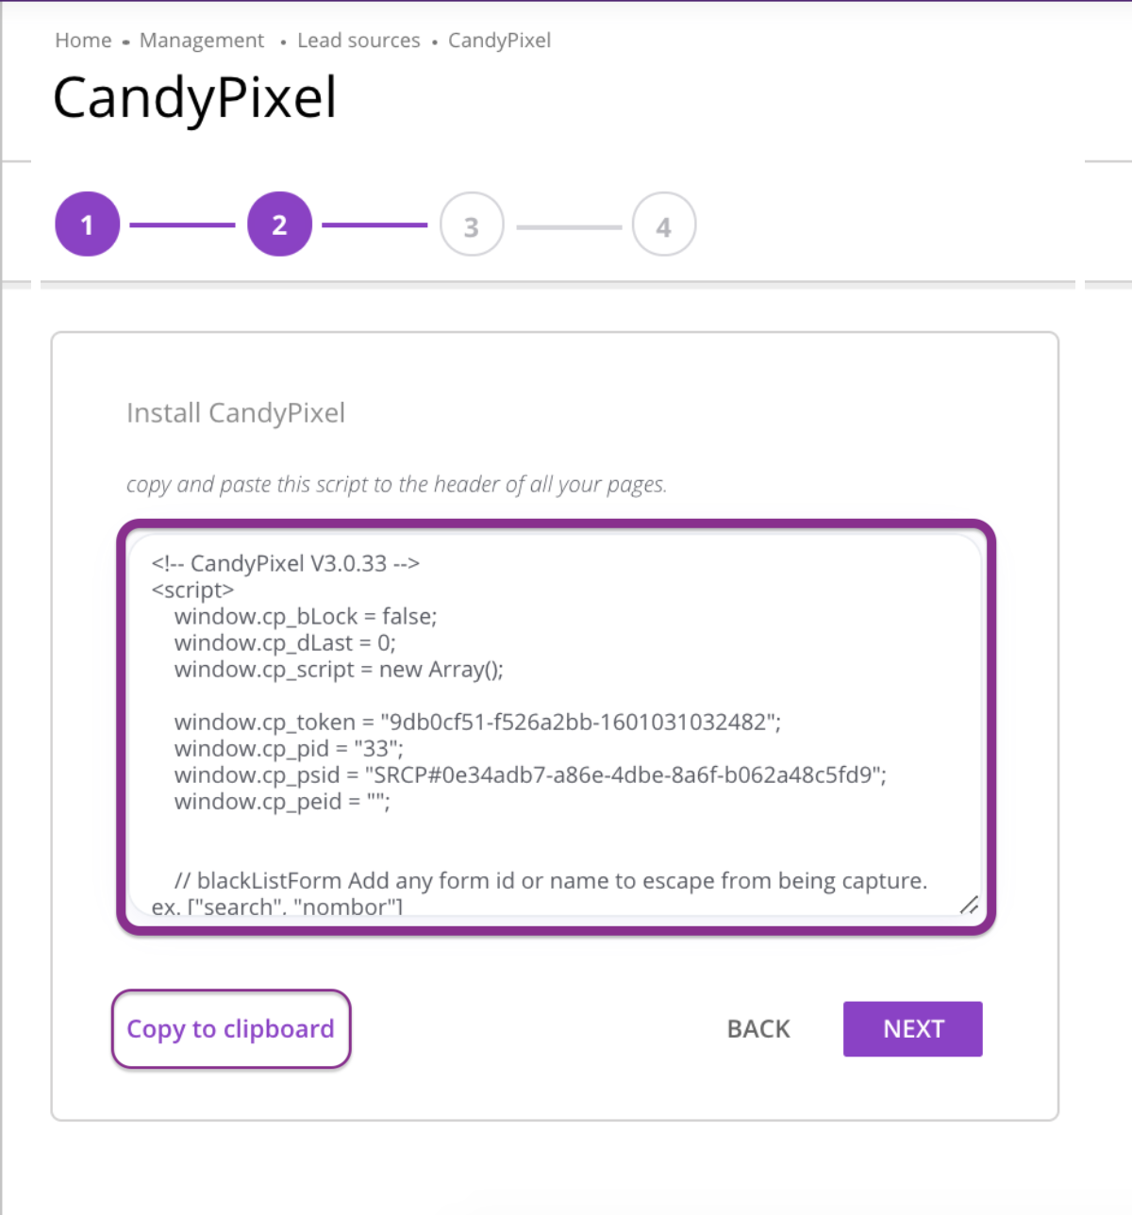Click the BACK button
Image resolution: width=1132 pixels, height=1215 pixels.
click(x=758, y=1029)
